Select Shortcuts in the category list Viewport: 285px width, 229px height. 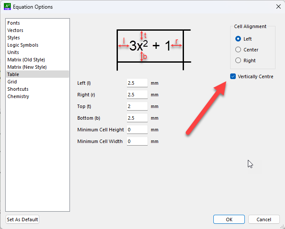[x=18, y=89]
